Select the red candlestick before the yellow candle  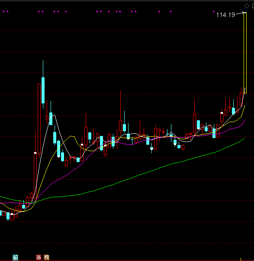point(241,99)
